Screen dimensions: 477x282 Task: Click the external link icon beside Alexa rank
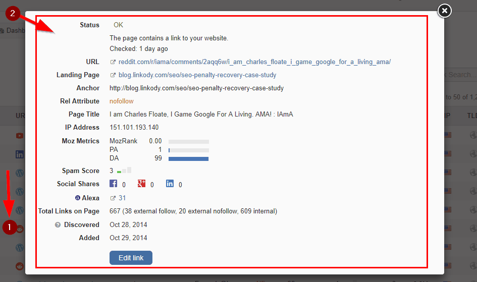113,198
